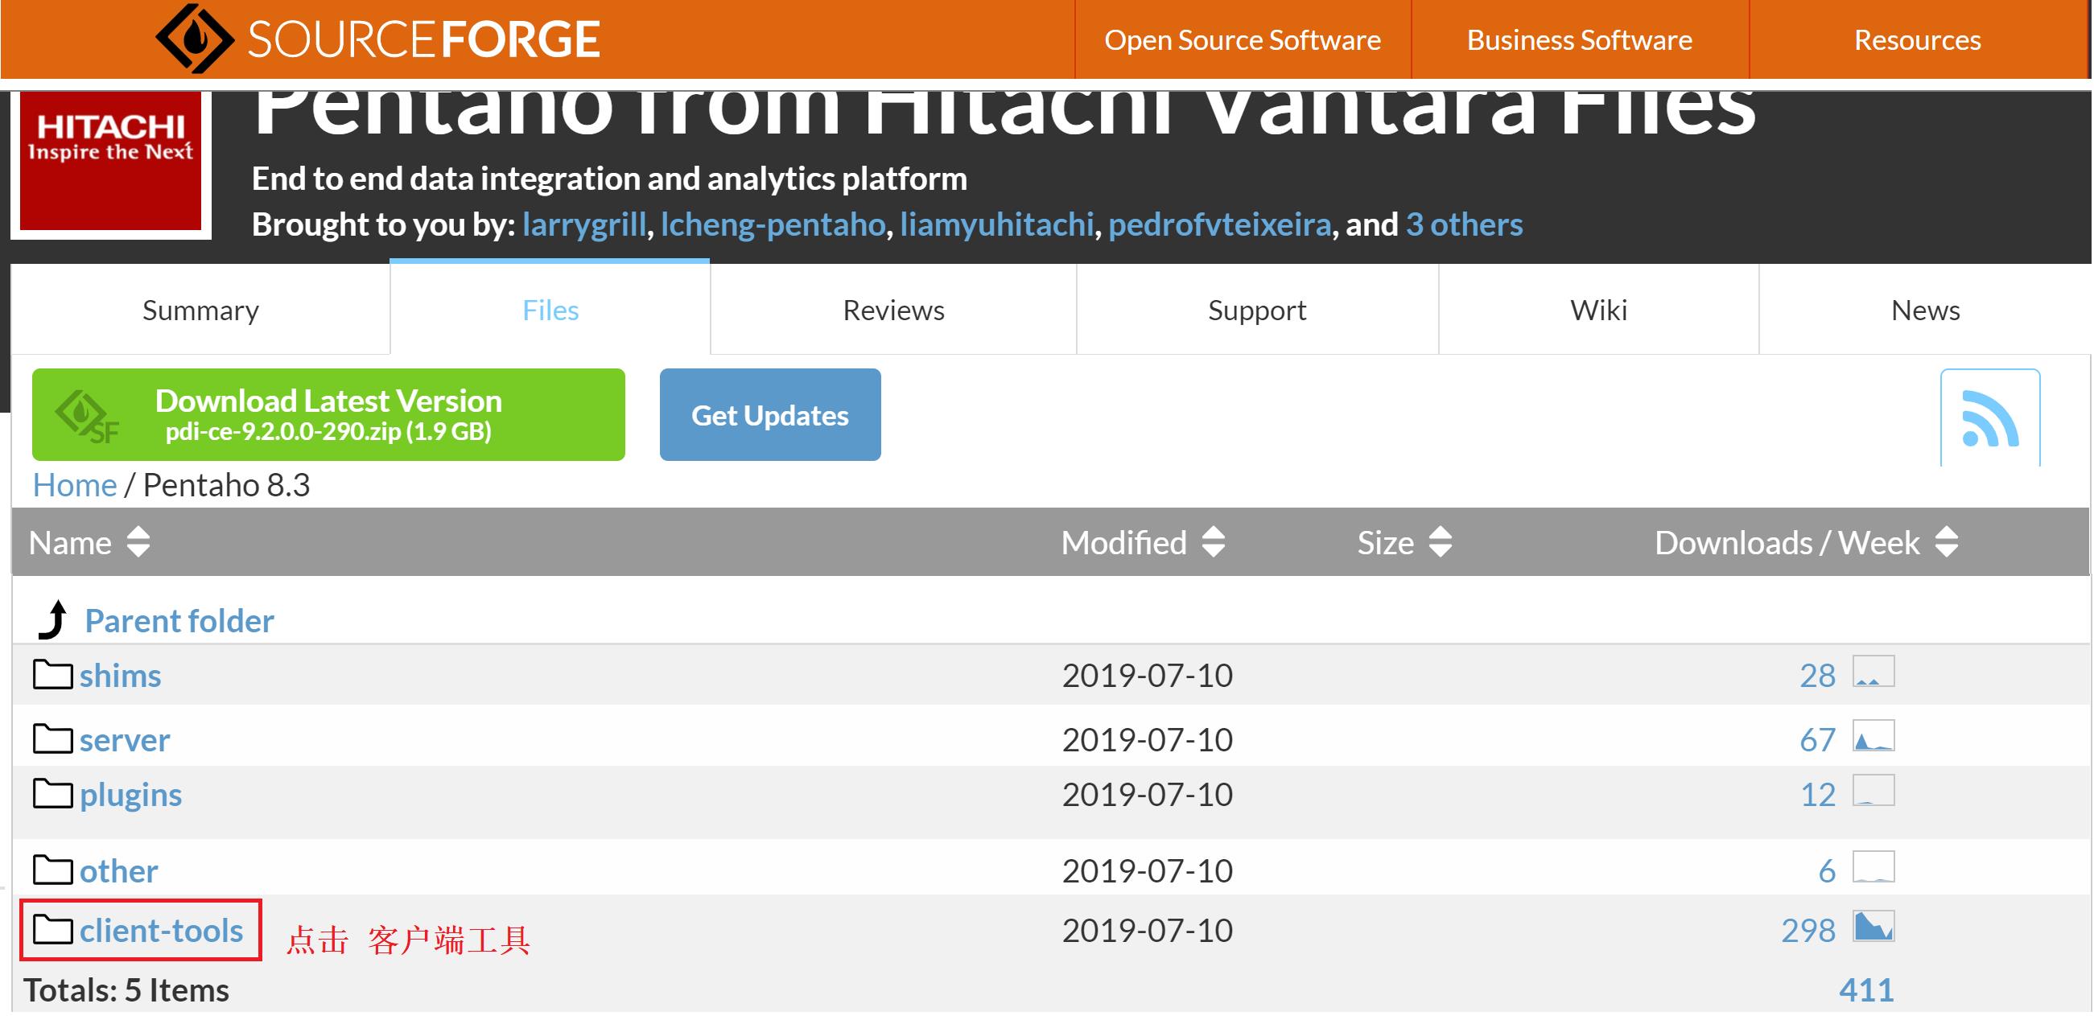Click the SourceForge diamond logo icon
The height and width of the screenshot is (1016, 2094).
pyautogui.click(x=195, y=38)
